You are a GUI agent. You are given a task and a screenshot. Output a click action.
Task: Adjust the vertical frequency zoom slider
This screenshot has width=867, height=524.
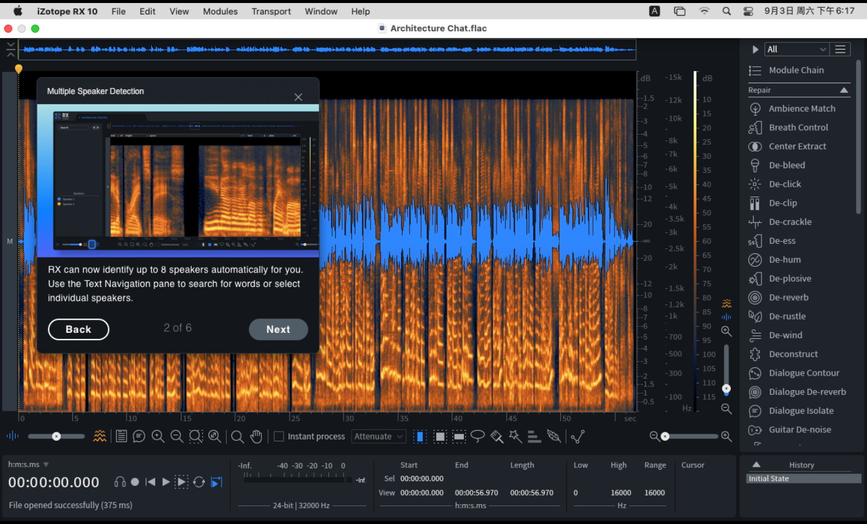[727, 370]
